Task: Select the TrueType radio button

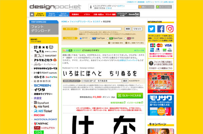Action: pyautogui.click(x=91, y=39)
